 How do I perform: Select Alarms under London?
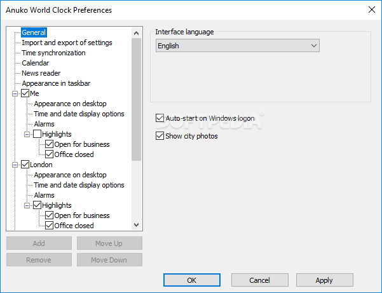click(44, 195)
